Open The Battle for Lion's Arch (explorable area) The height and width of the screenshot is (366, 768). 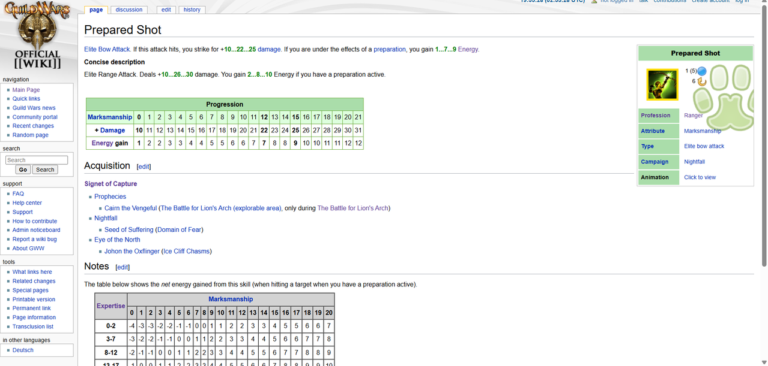point(220,208)
